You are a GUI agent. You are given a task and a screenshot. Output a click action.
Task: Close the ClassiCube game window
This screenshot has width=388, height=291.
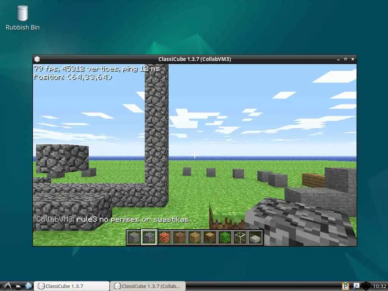coord(353,59)
